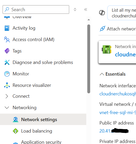Click the Attach network interface plug icon

pyautogui.click(x=103, y=29)
